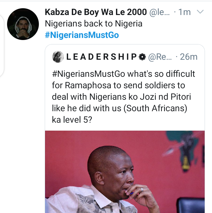Image resolution: width=212 pixels, height=213 pixels.
Task: Open the "1m" tweet timestamp
Action: (185, 12)
